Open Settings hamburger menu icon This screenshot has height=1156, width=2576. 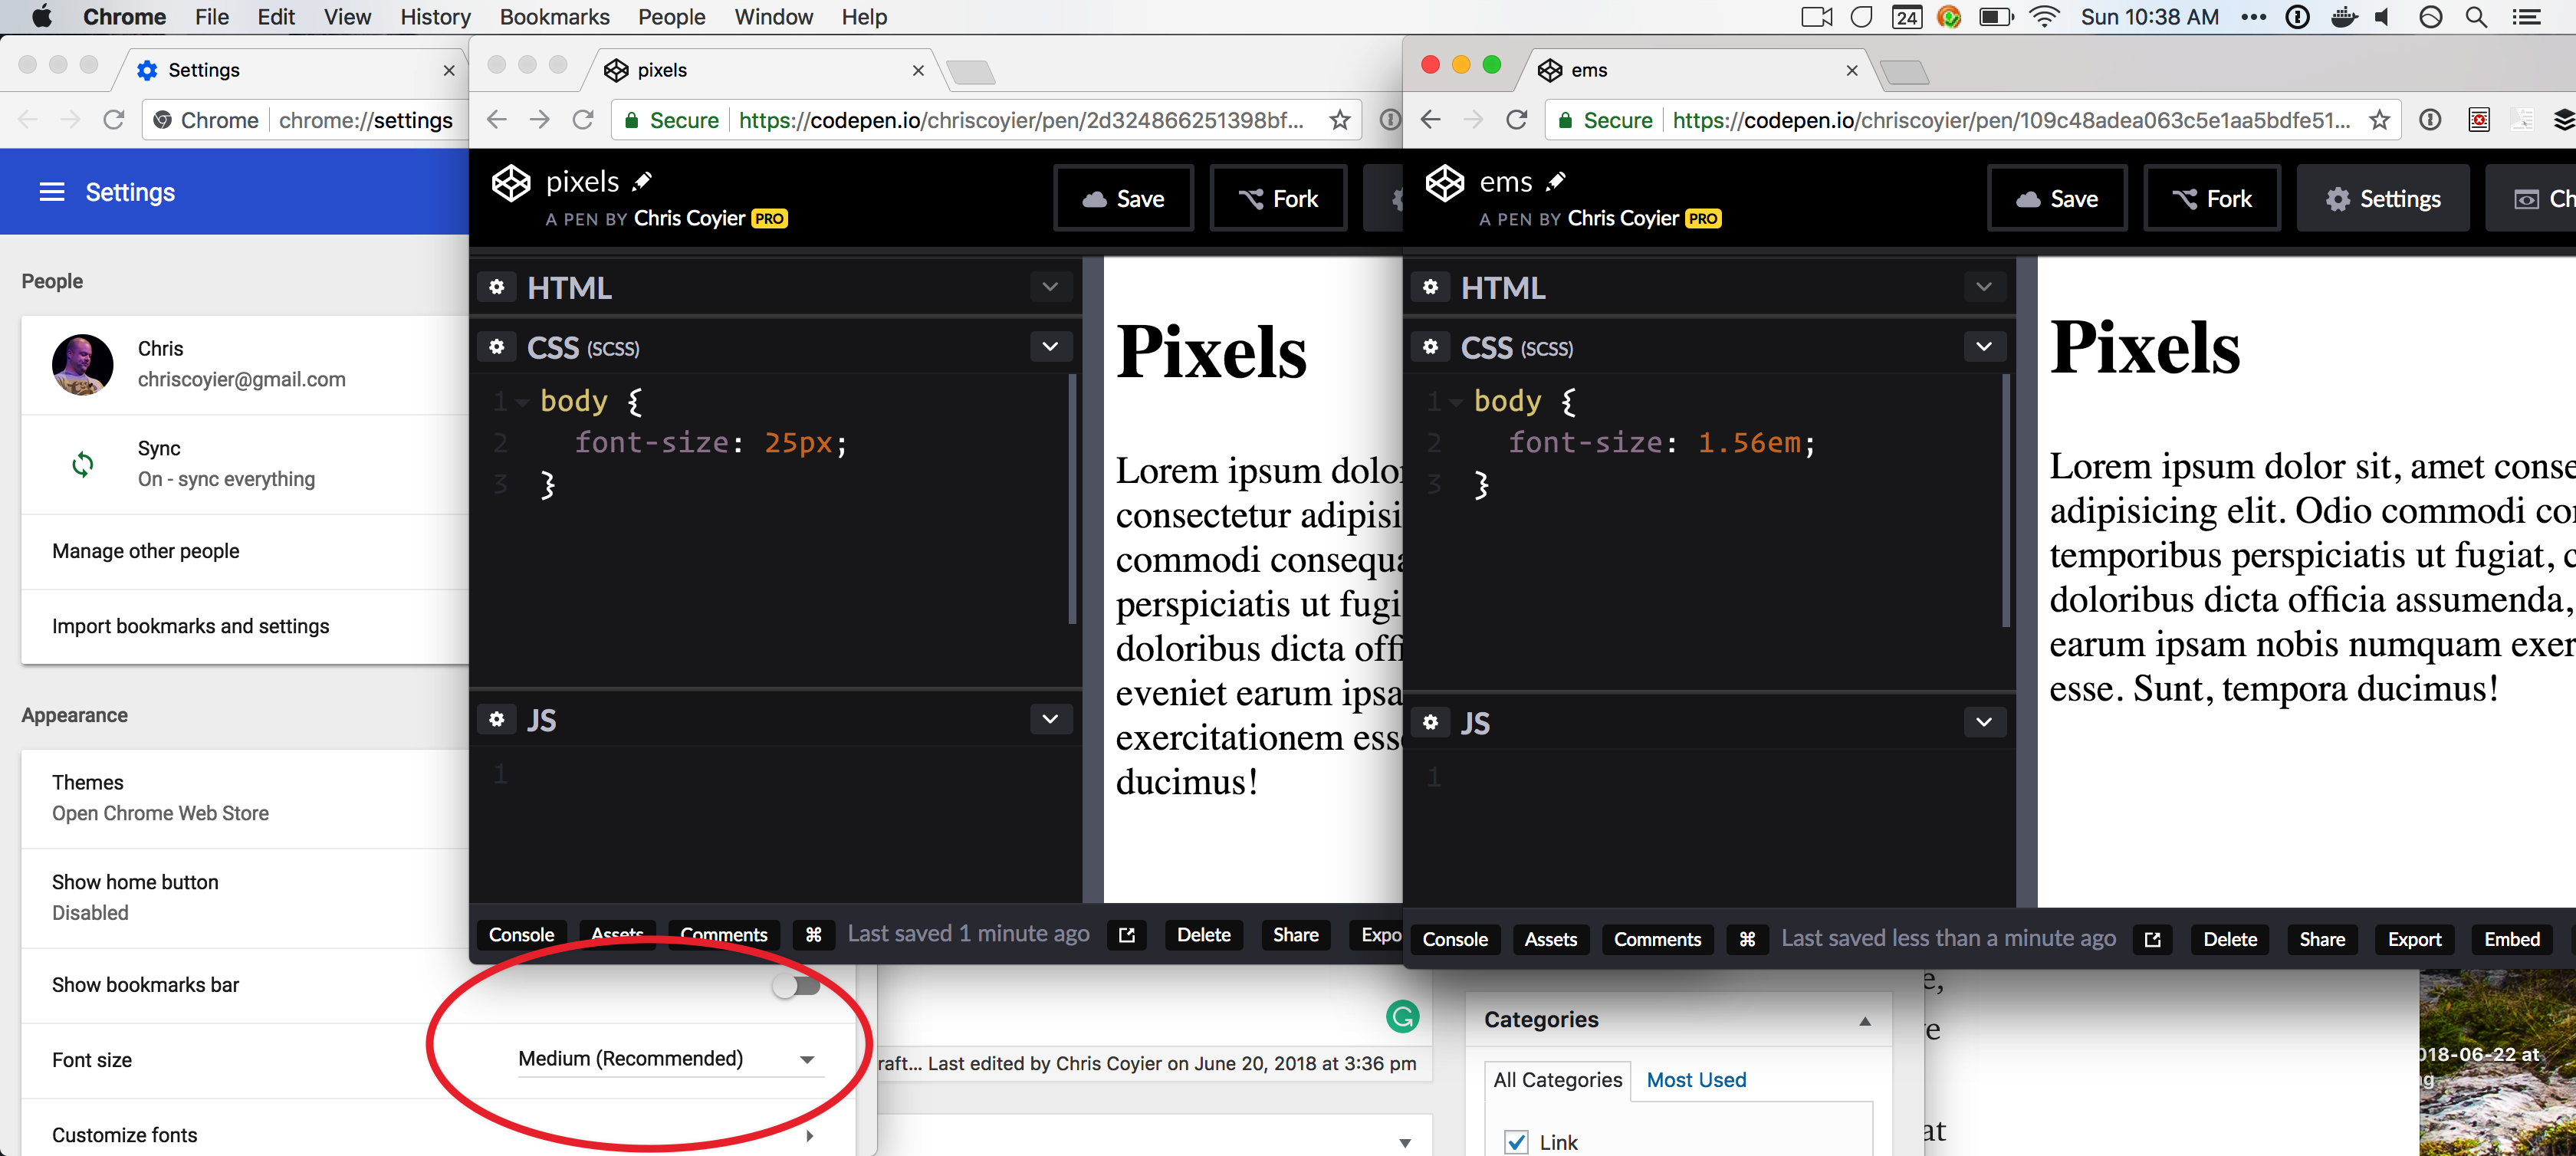[x=51, y=192]
